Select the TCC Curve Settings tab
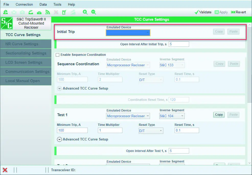This screenshot has width=252, height=175. point(26,35)
